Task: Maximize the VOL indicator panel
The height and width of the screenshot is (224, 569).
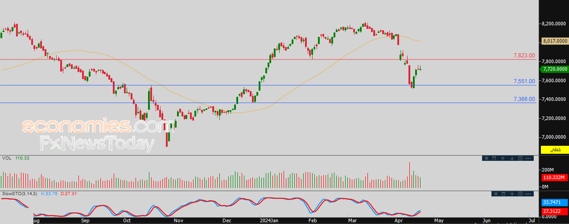Action: click(x=494, y=158)
